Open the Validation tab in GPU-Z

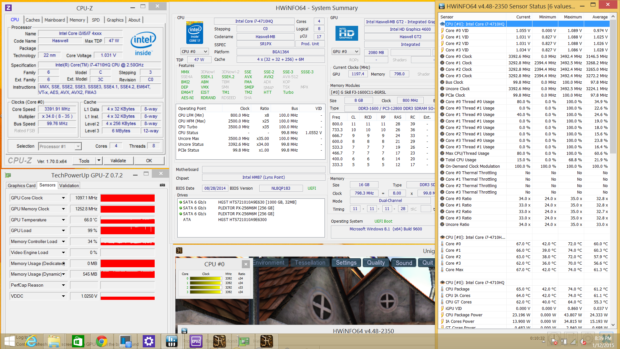click(x=69, y=185)
